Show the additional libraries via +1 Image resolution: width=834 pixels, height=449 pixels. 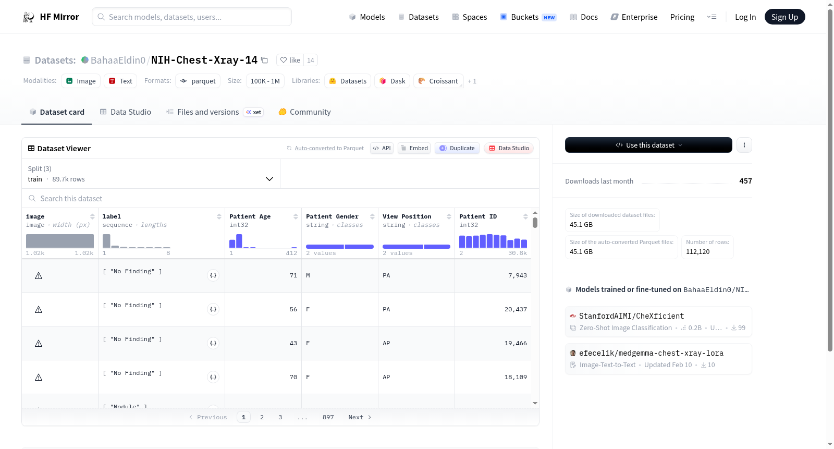coord(472,81)
